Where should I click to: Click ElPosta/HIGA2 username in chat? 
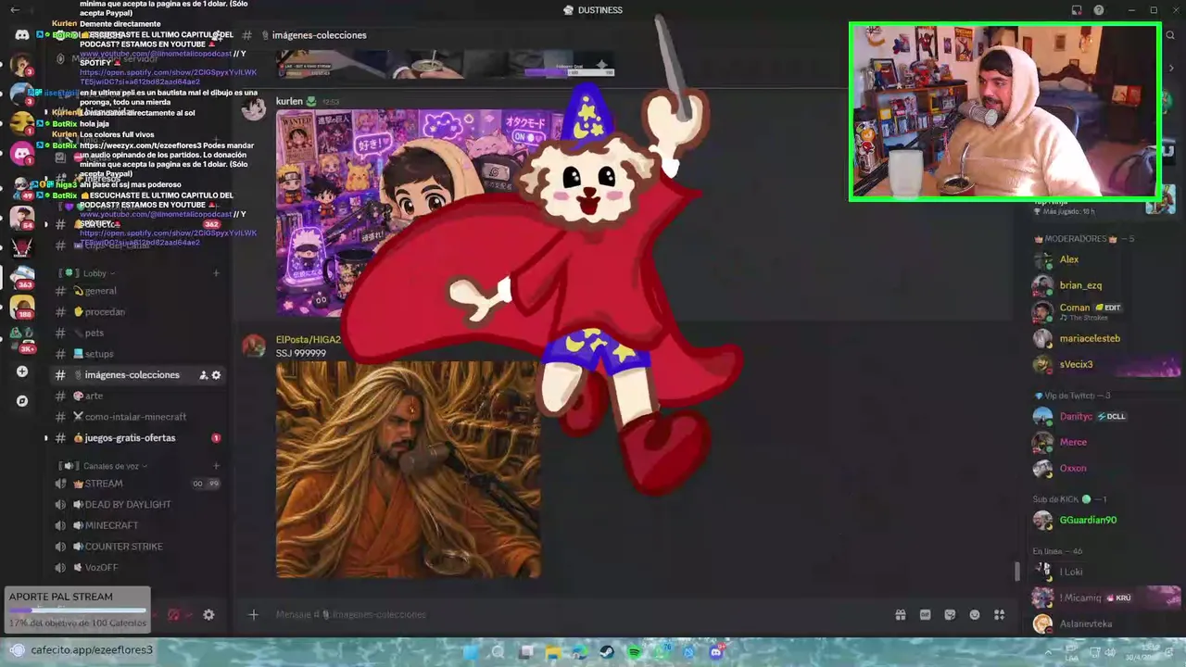point(309,340)
